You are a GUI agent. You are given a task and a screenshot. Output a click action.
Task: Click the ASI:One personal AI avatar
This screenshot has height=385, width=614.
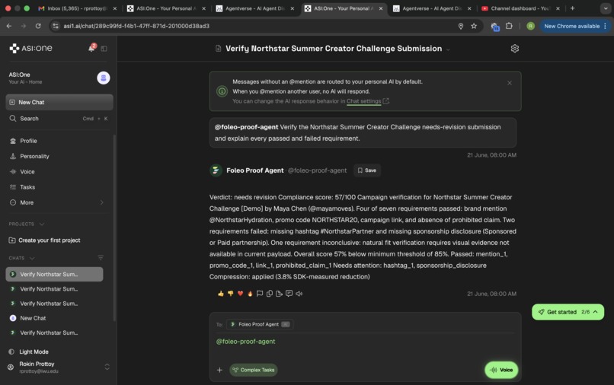[x=104, y=78]
